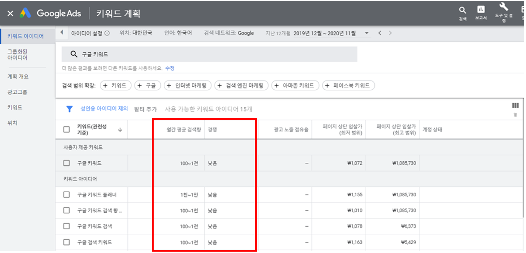The width and height of the screenshot is (526, 253).
Task: Open the columns (열) icon
Action: [x=515, y=106]
